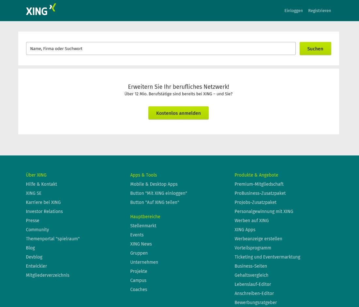359x307 pixels.
Task: Navigate to Stellenmarkt job market
Action: (143, 226)
